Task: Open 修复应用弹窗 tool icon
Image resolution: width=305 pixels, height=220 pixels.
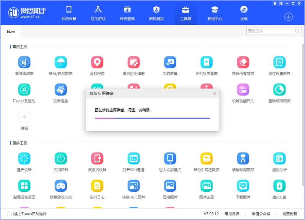Action: coord(134,62)
